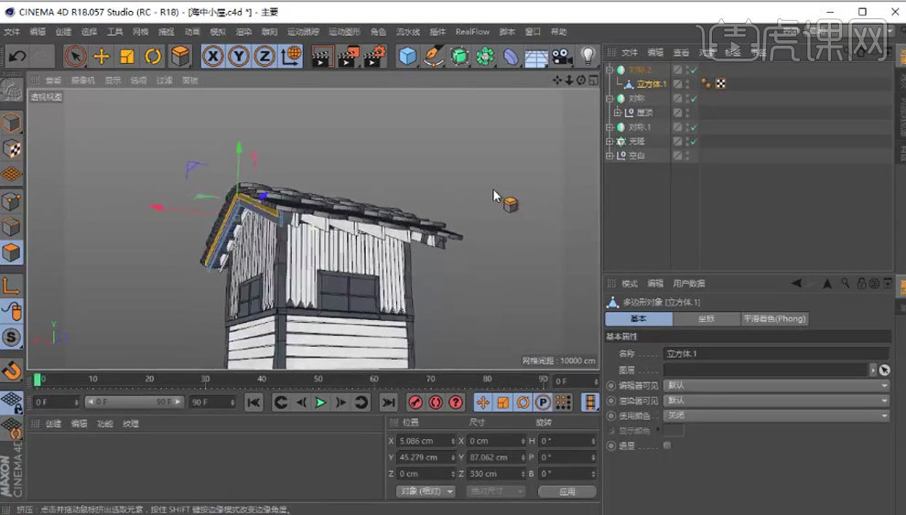
Task: Expand the 克隆 cloner object in tree
Action: [609, 142]
